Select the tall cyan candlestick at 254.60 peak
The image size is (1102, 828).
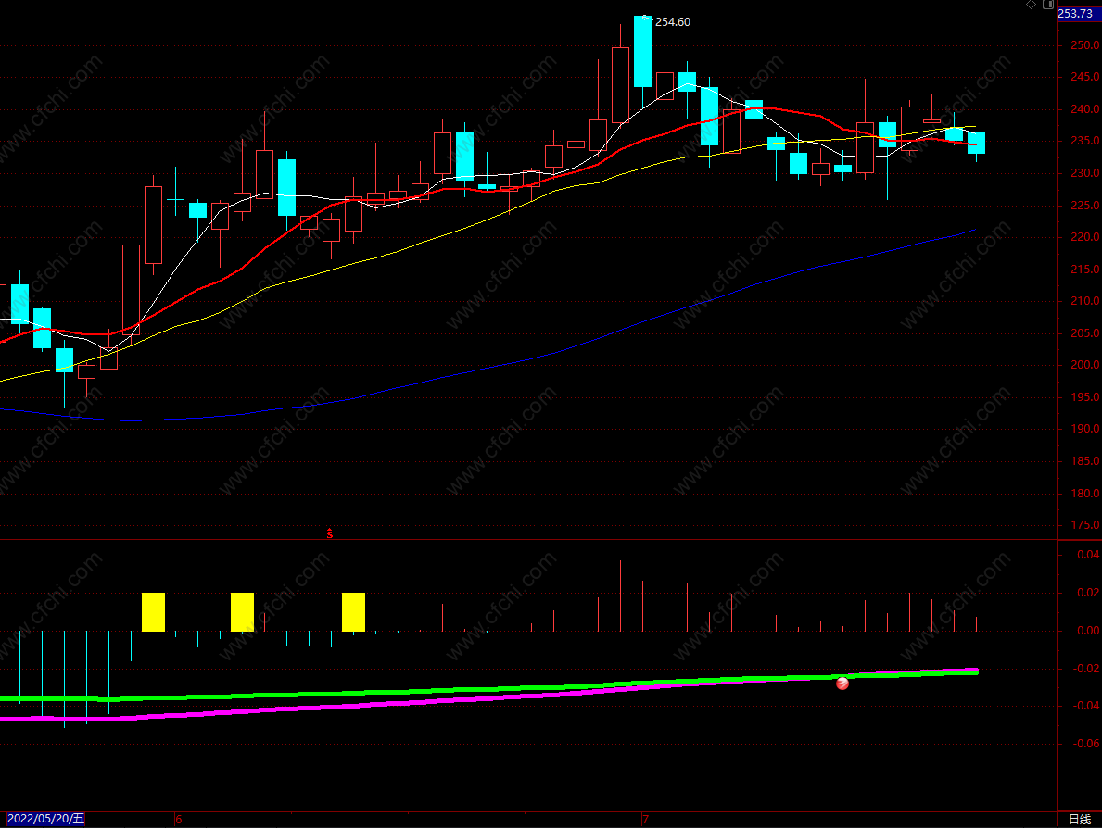[642, 52]
